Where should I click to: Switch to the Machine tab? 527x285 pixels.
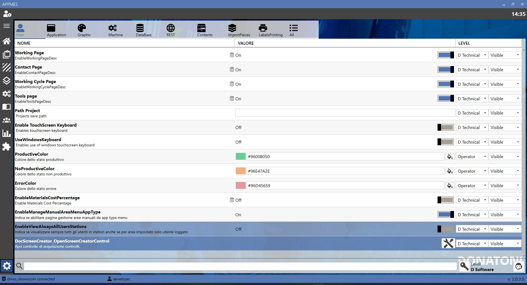pyautogui.click(x=116, y=30)
